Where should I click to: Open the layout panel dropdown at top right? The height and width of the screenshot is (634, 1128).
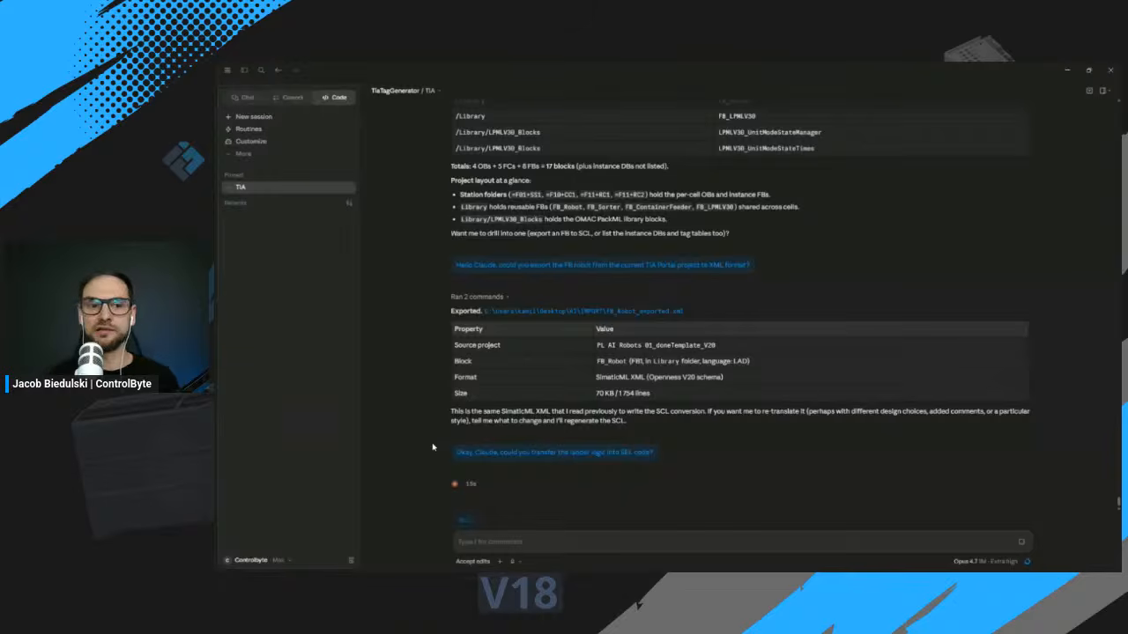1103,91
